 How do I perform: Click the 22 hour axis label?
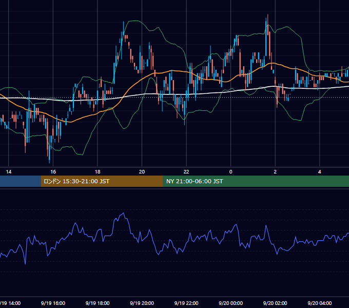click(186, 172)
